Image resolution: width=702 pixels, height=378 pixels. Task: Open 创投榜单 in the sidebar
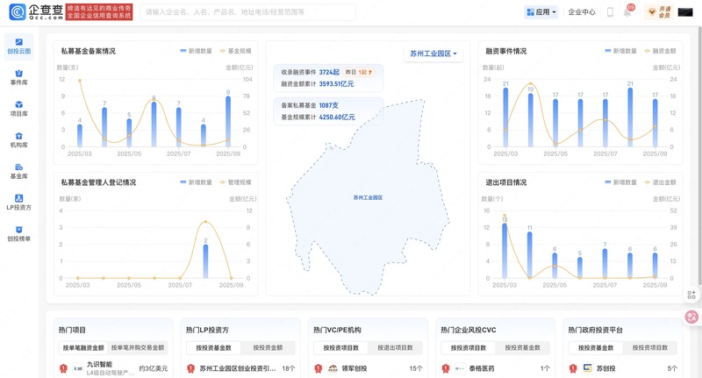pyautogui.click(x=18, y=233)
